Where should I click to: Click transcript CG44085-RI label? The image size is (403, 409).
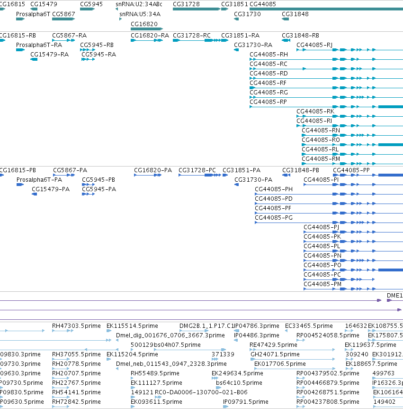[x=314, y=121]
